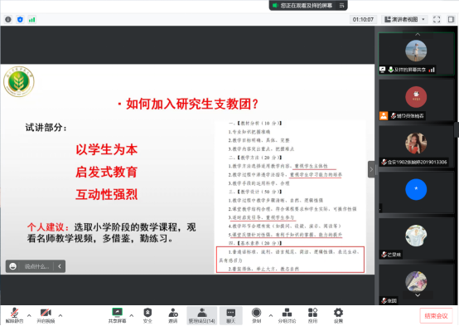
Task: Select the presenter's beach avatar video tile
Action: point(416,53)
